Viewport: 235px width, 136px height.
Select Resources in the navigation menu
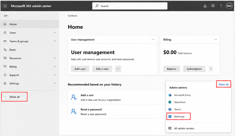pyautogui.click(x=30, y=58)
